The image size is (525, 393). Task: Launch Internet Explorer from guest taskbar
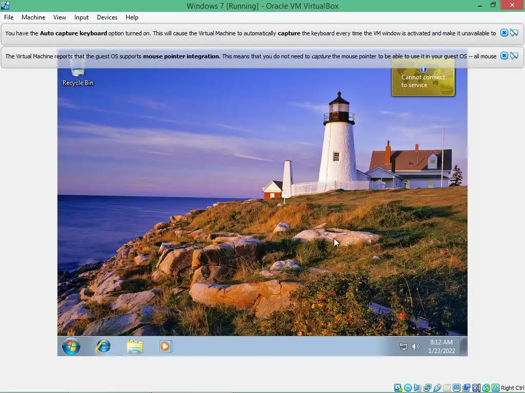pos(103,346)
